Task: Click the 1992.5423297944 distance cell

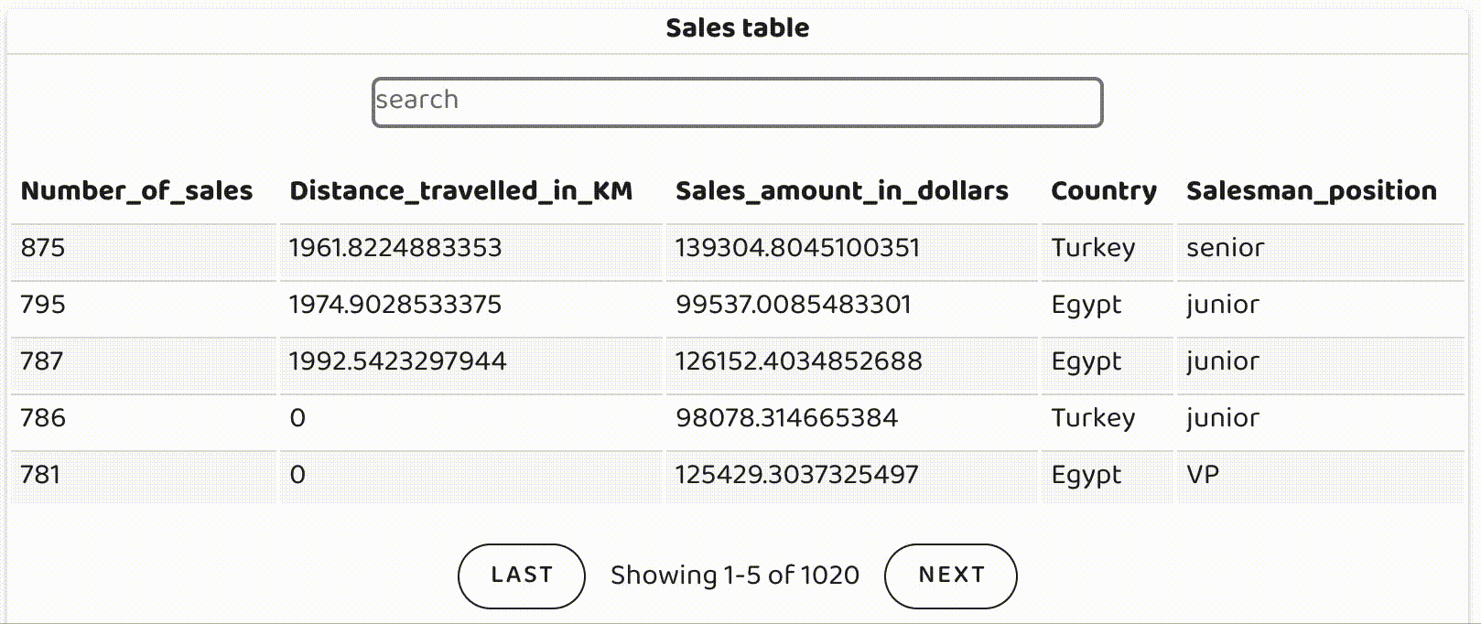Action: click(x=397, y=361)
